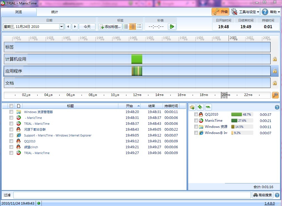Open the 1.4.8.0 version link
282x206 pixels.
click(269, 203)
